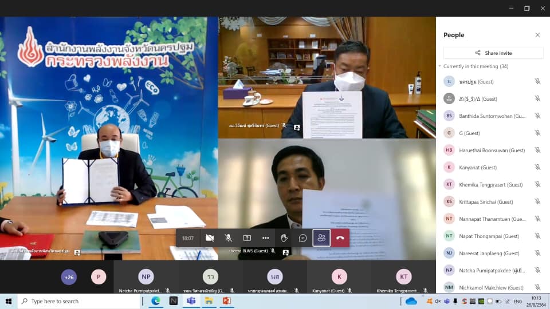Open PowerPoint from the taskbar
This screenshot has width=550, height=309.
[x=227, y=301]
